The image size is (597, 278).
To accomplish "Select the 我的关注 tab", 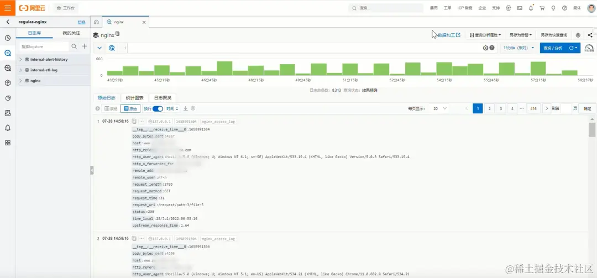I will (71, 33).
